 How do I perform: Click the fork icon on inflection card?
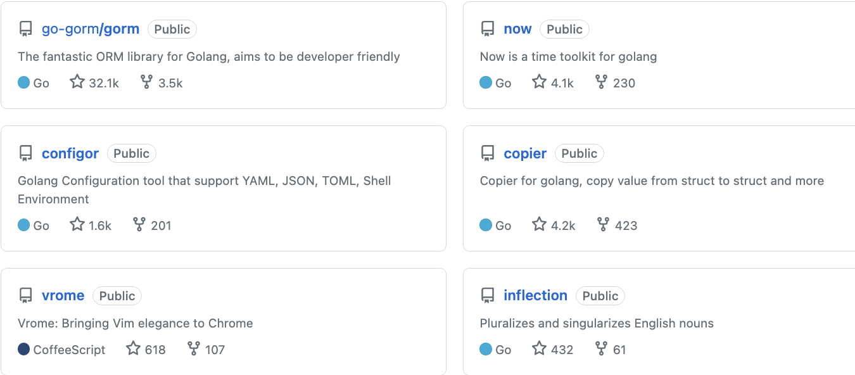[x=601, y=348]
